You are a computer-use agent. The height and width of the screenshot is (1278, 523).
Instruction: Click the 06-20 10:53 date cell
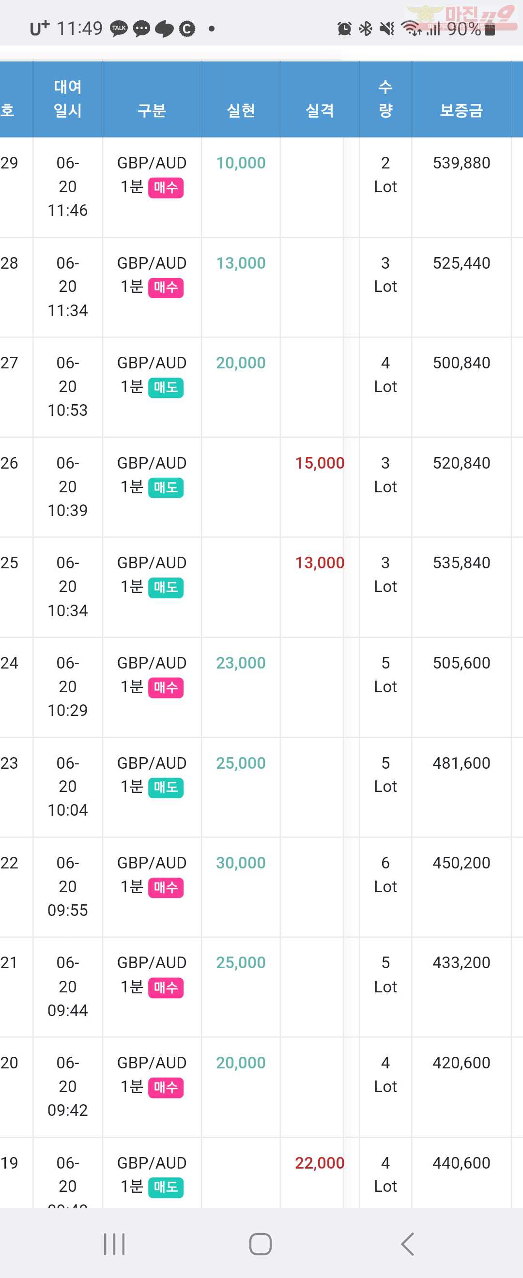[68, 386]
